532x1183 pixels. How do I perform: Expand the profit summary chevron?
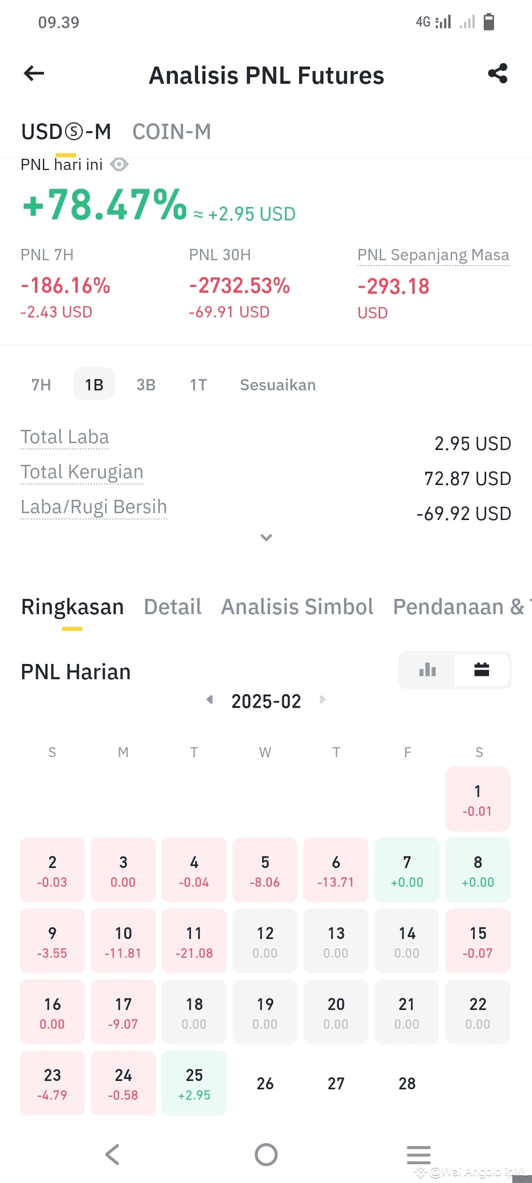tap(266, 537)
